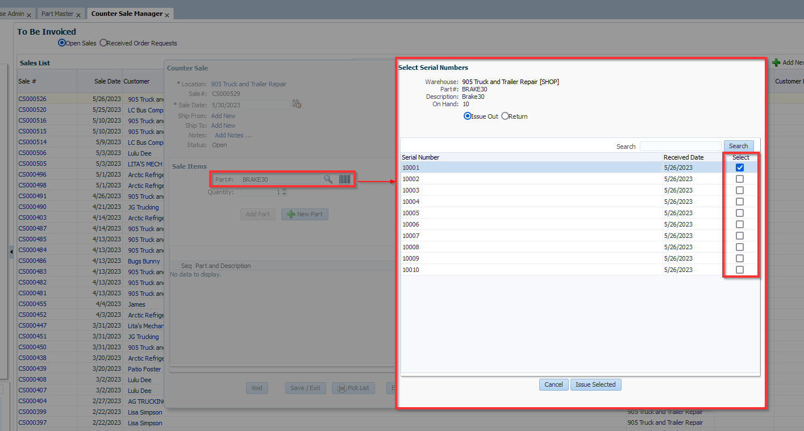Screen dimensions: 804x431
Task: Click the serial number Search input field
Action: (680, 146)
